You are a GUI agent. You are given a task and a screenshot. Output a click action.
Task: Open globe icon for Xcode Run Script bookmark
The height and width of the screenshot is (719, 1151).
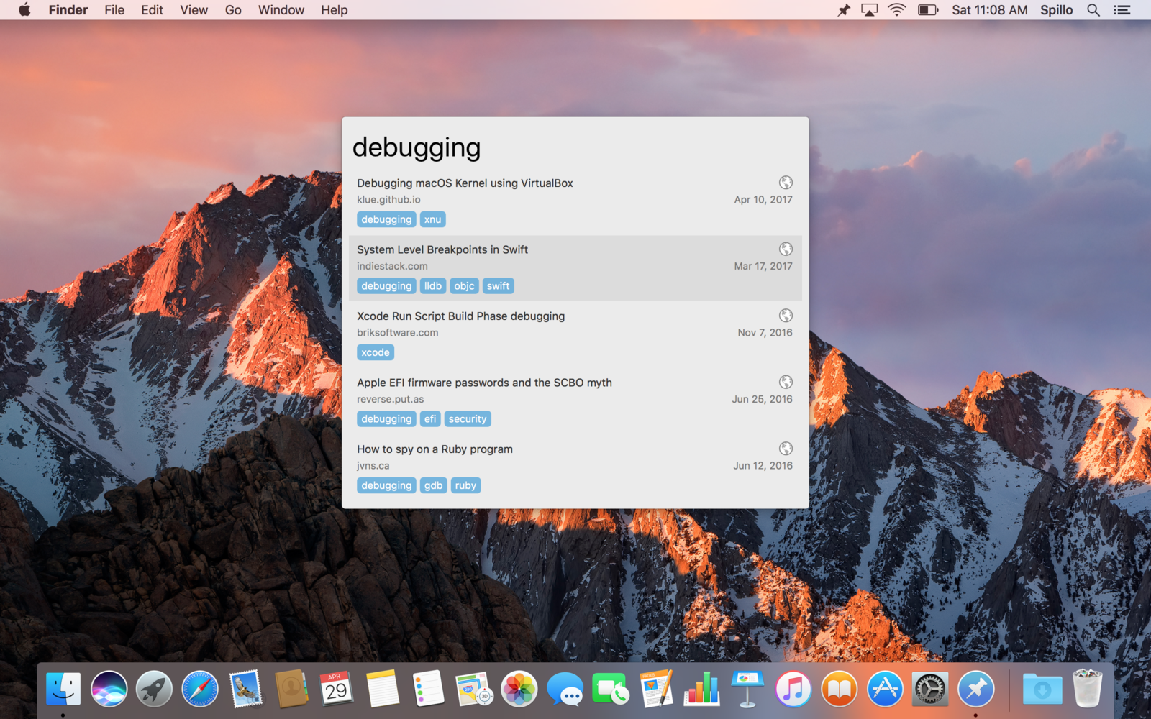[x=786, y=316]
